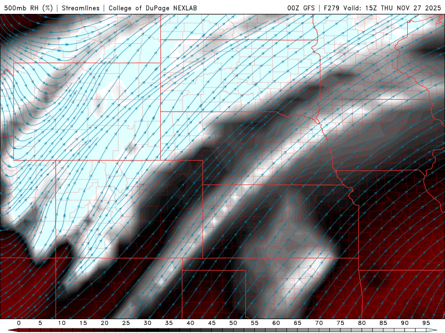
Task: Click the "500mb RH (%)" title text
Action: tap(29, 8)
